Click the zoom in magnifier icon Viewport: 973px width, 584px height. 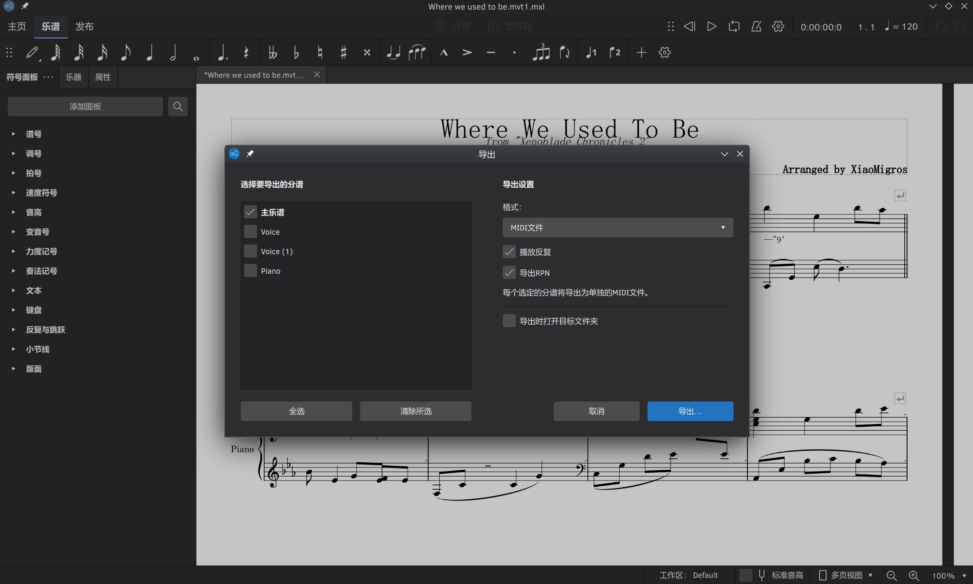[914, 575]
